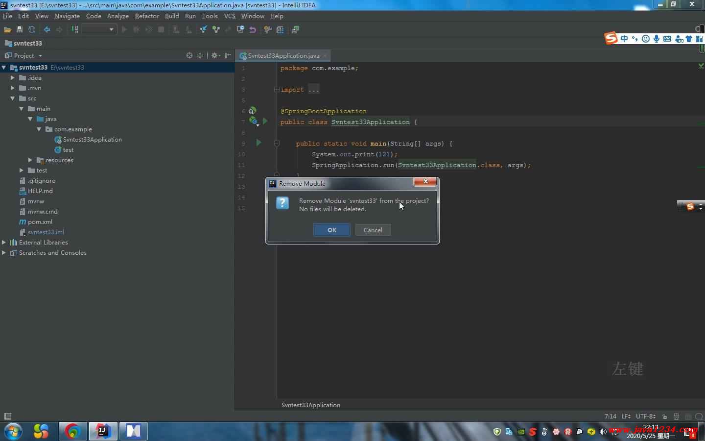The height and width of the screenshot is (441, 705).
Task: Select mvnw.cmd file
Action: point(43,212)
